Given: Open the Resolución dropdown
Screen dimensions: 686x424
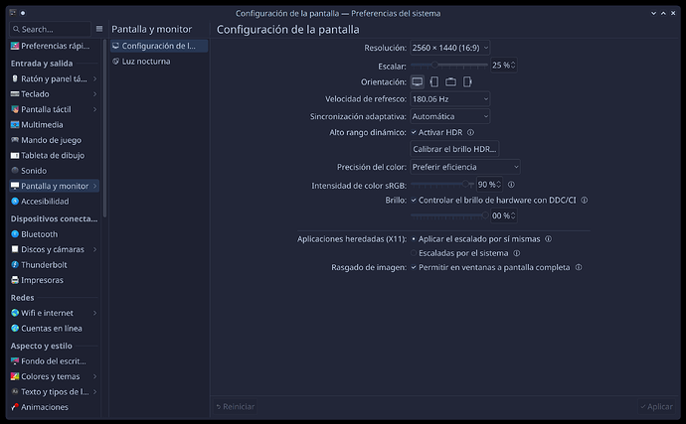Looking at the screenshot, I should pos(450,47).
